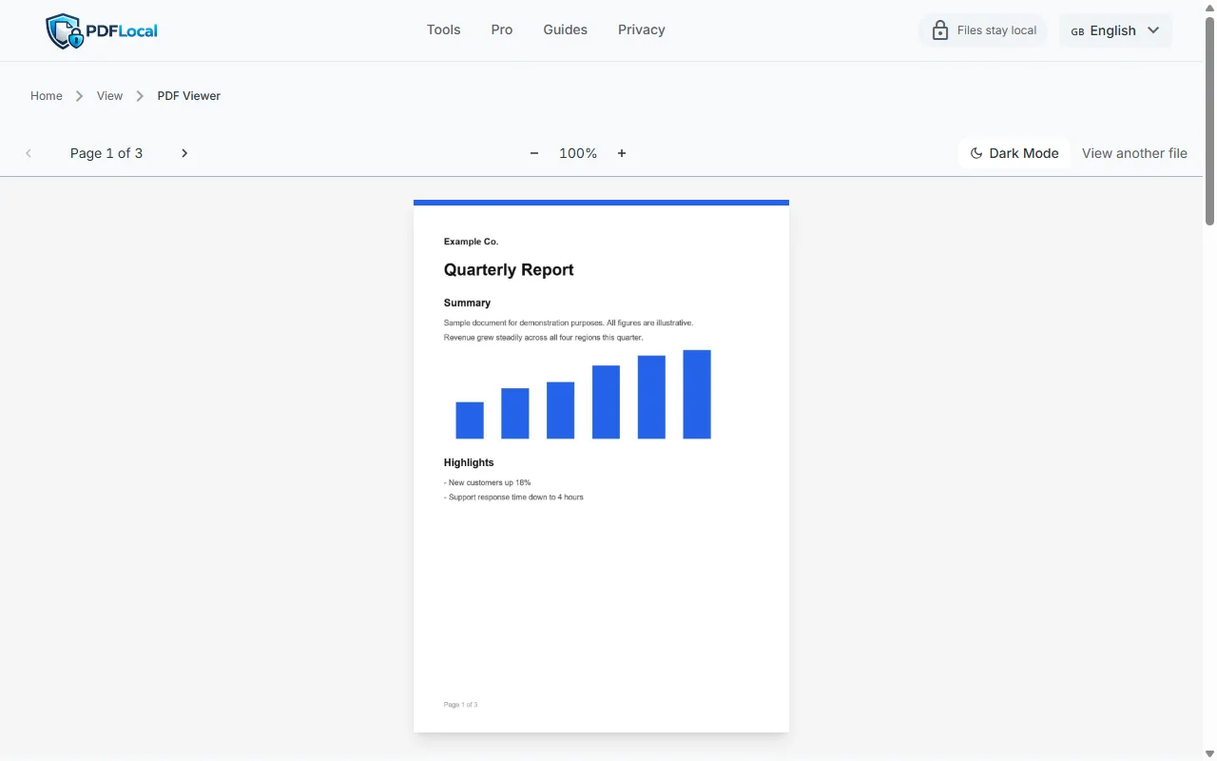Click the Page 1 of 3 indicator
This screenshot has height=761, width=1217.
[106, 153]
